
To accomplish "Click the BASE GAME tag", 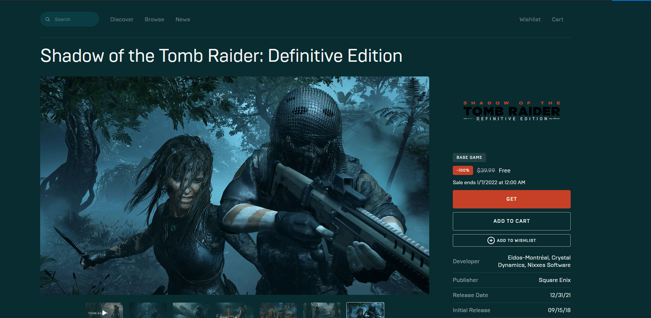I will (469, 157).
